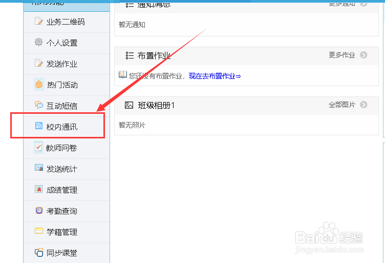
Task: Open 教师问卷 in the sidebar
Action: [67, 148]
